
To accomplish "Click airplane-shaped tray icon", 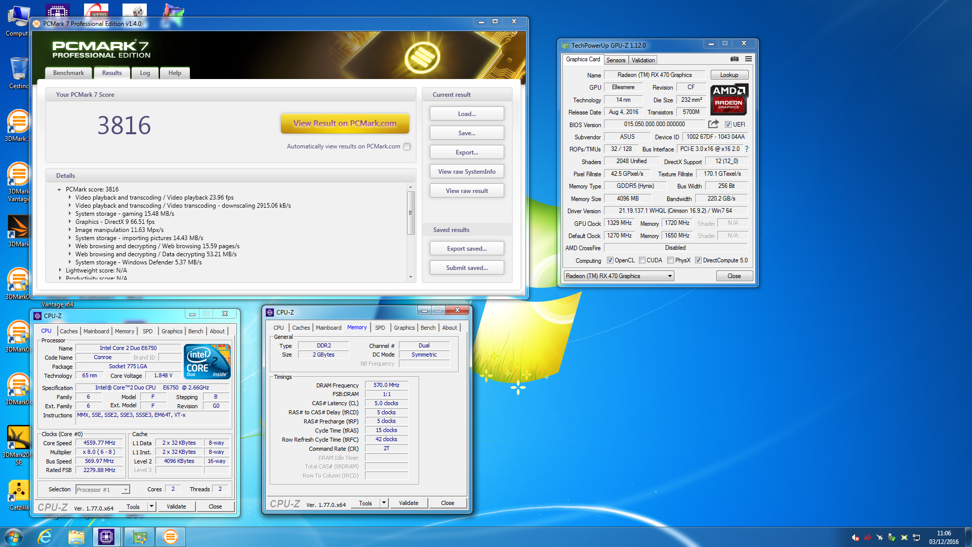I will (880, 537).
